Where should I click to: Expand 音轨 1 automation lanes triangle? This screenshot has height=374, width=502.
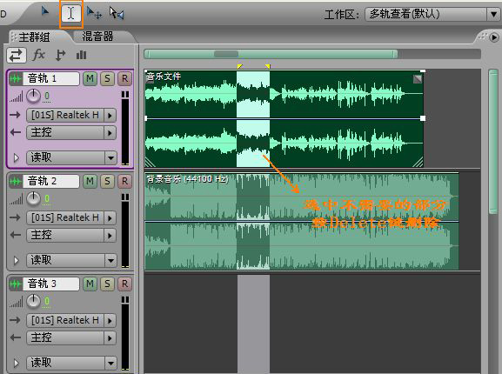16,158
